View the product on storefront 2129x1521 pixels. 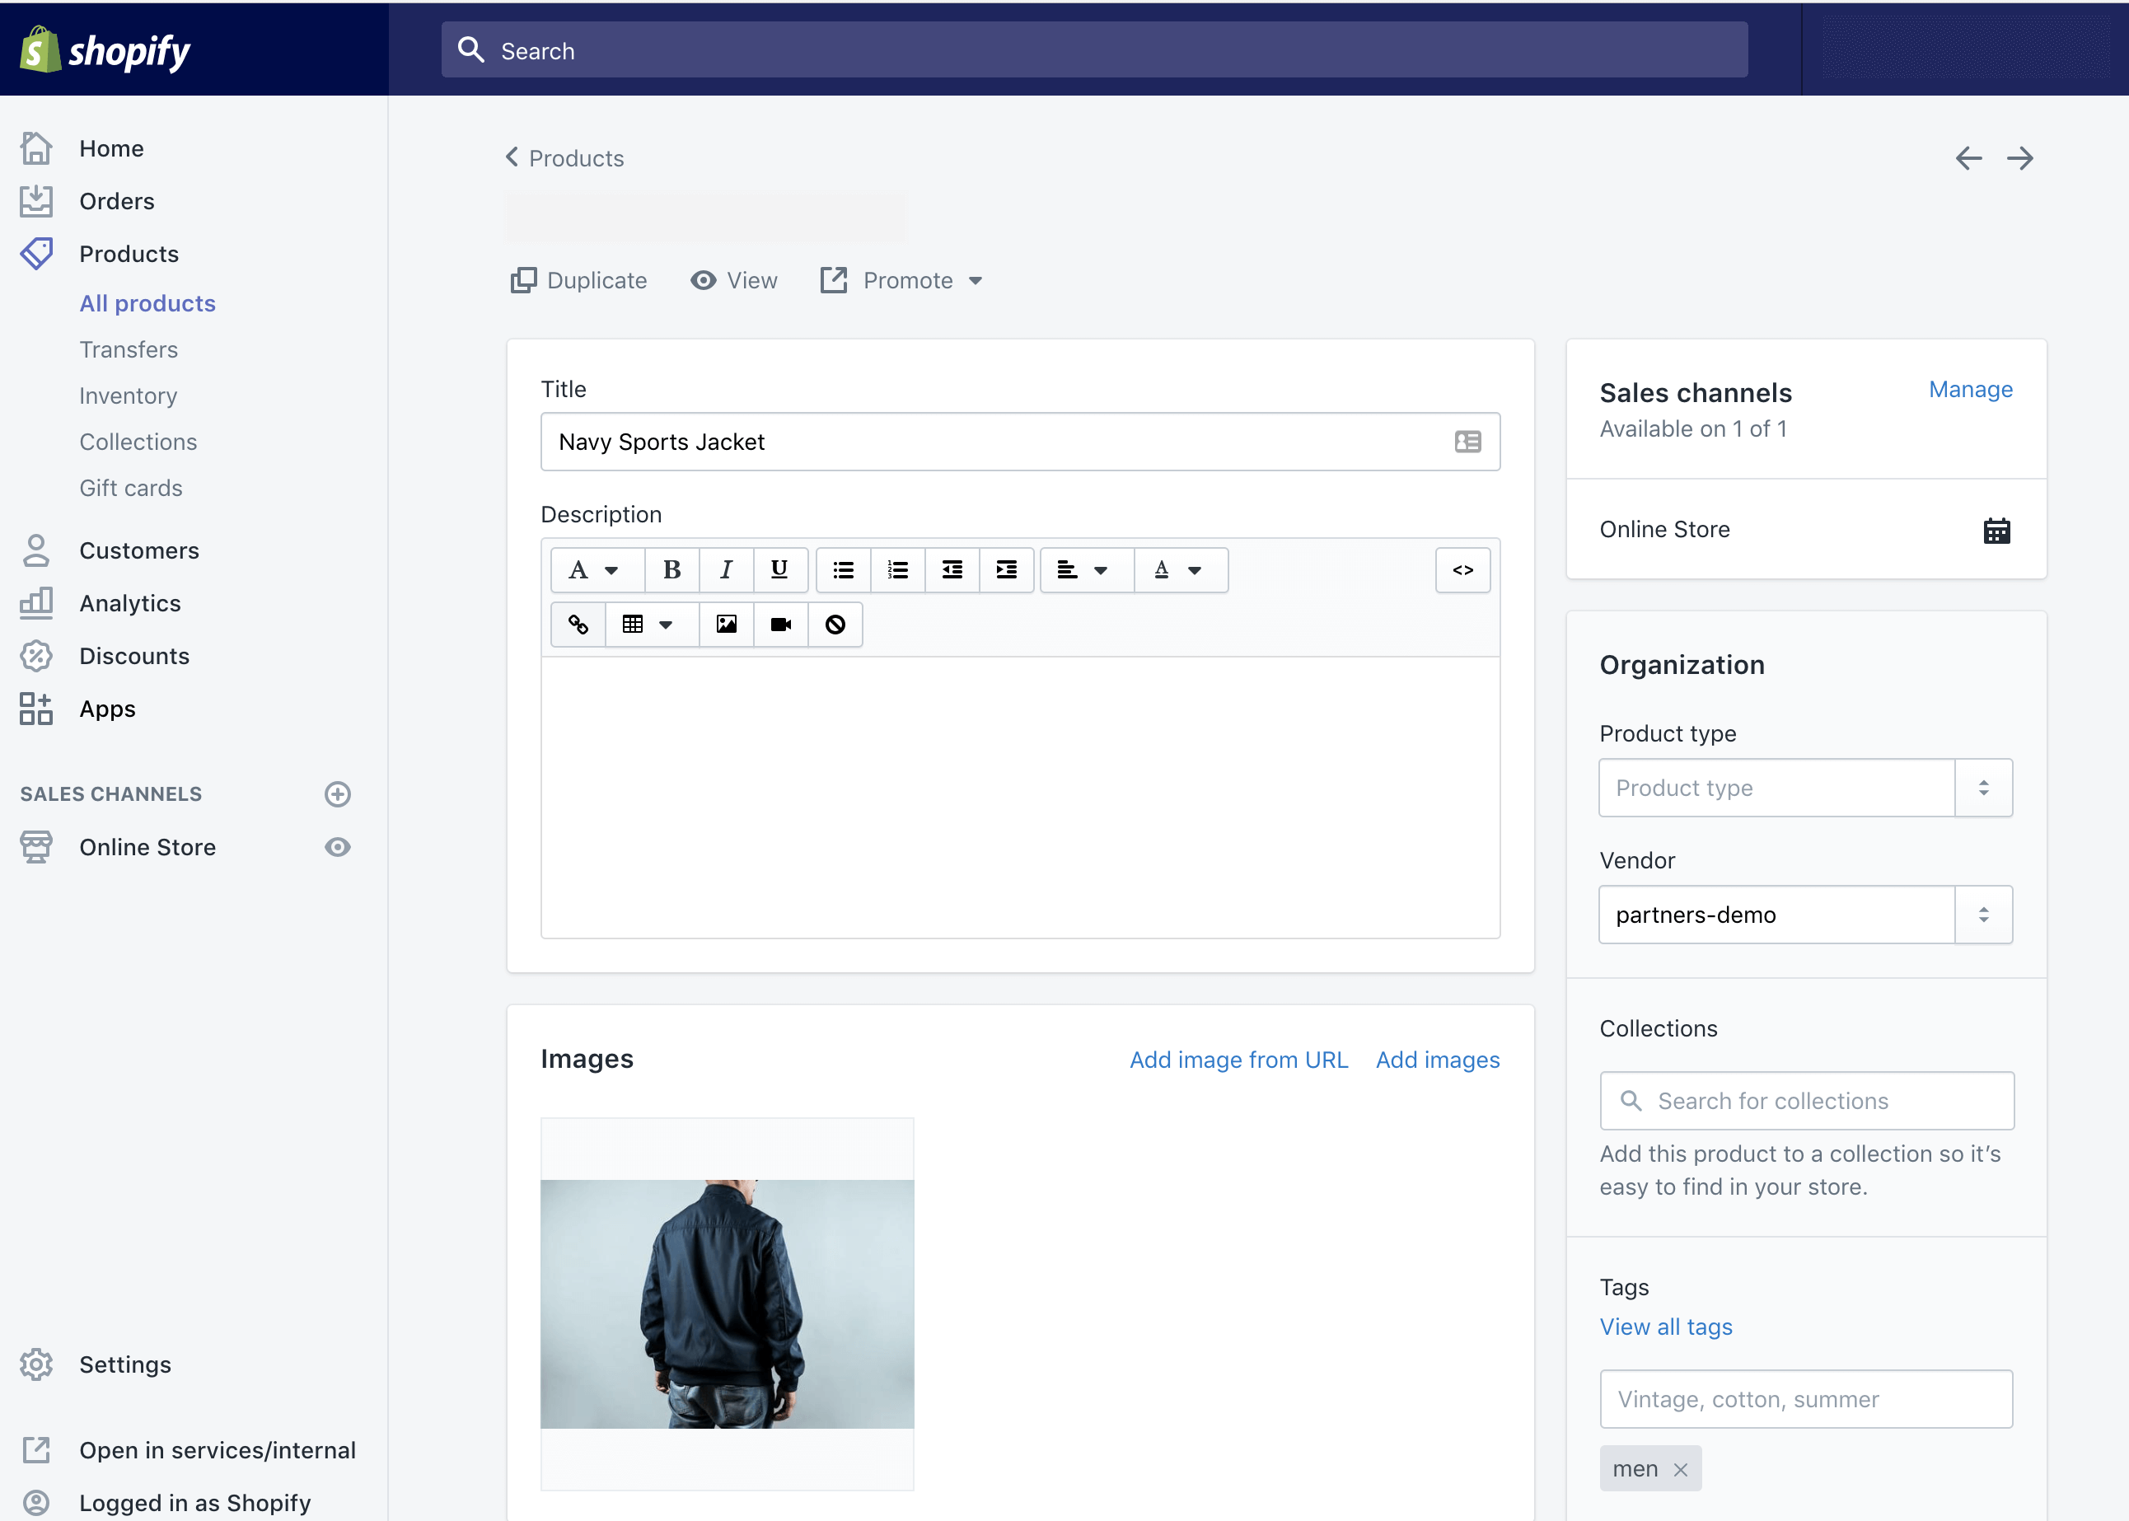point(733,280)
